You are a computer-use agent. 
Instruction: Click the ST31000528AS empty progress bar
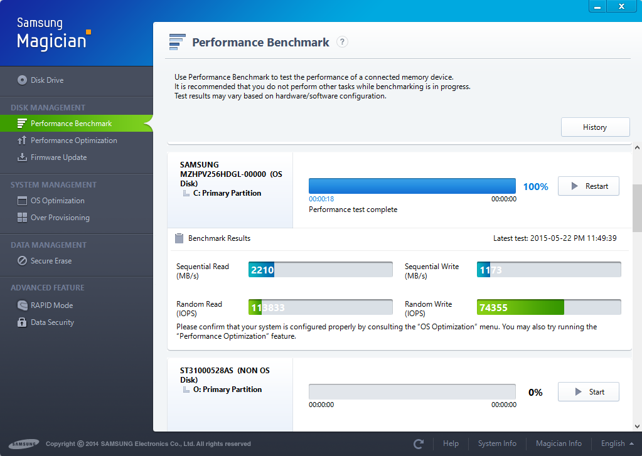(412, 392)
